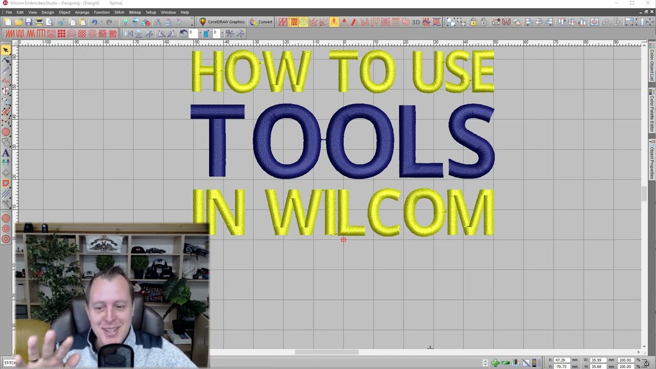Screen dimensions: 656x369
Task: Select the Circle digitizing tool
Action: click(x=6, y=132)
